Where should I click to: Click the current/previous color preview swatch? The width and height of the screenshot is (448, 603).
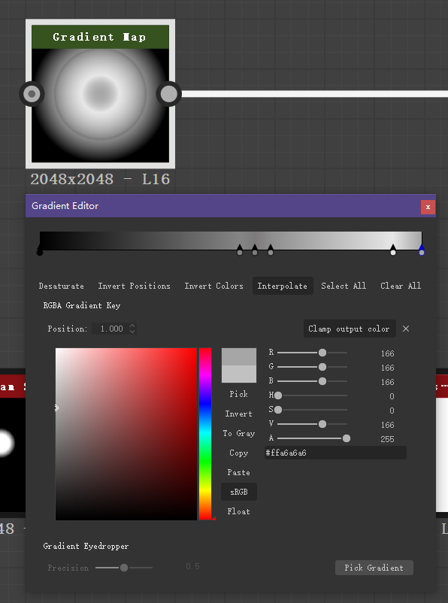tap(239, 365)
